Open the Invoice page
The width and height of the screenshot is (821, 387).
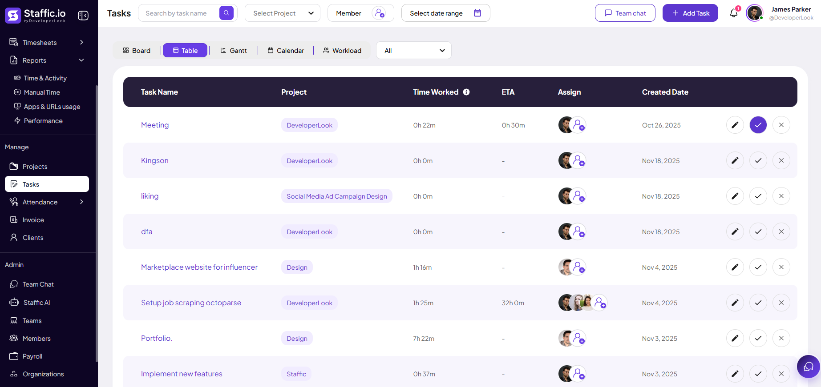pyautogui.click(x=47, y=219)
